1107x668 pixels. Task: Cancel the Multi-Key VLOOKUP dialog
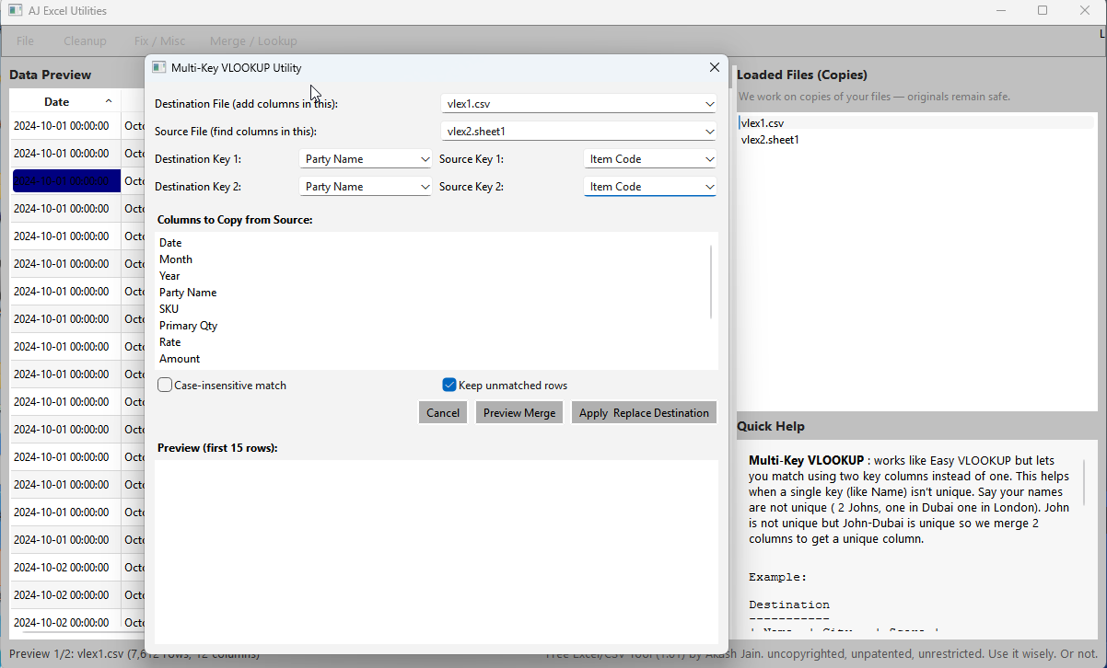pyautogui.click(x=442, y=412)
